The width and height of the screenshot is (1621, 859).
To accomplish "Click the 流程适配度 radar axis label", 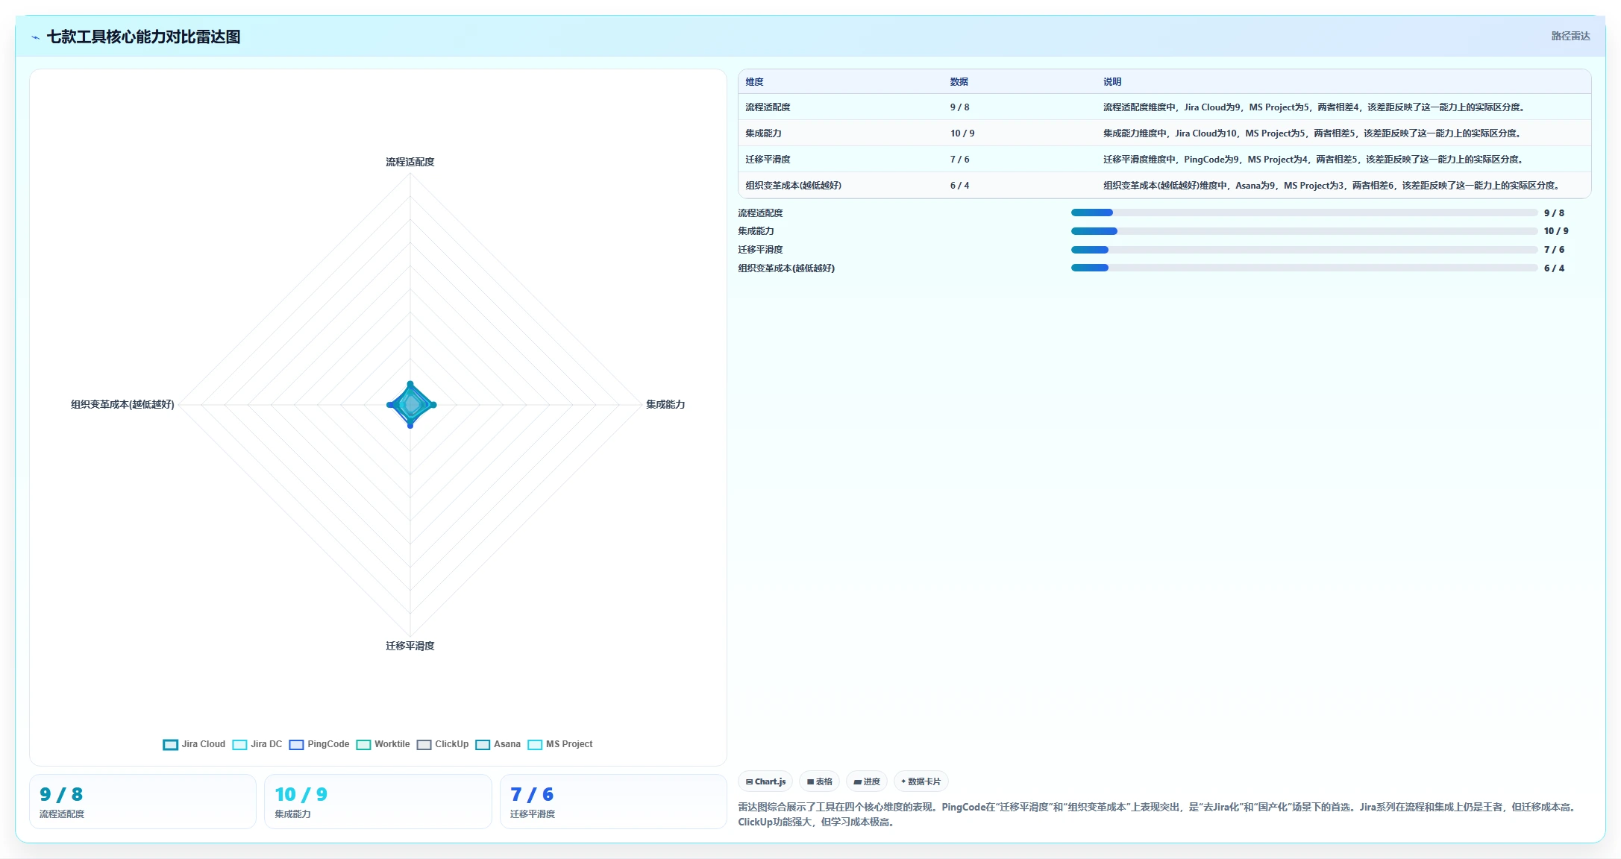I will [x=410, y=162].
